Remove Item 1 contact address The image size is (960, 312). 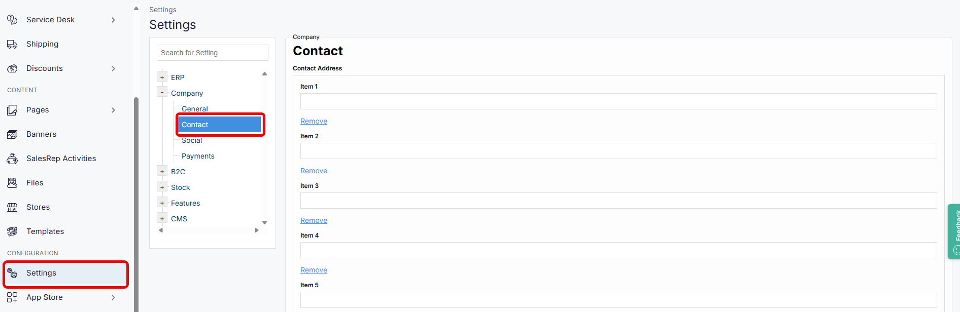click(x=314, y=121)
